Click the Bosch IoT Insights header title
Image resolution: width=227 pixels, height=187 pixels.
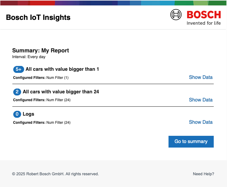(x=38, y=17)
